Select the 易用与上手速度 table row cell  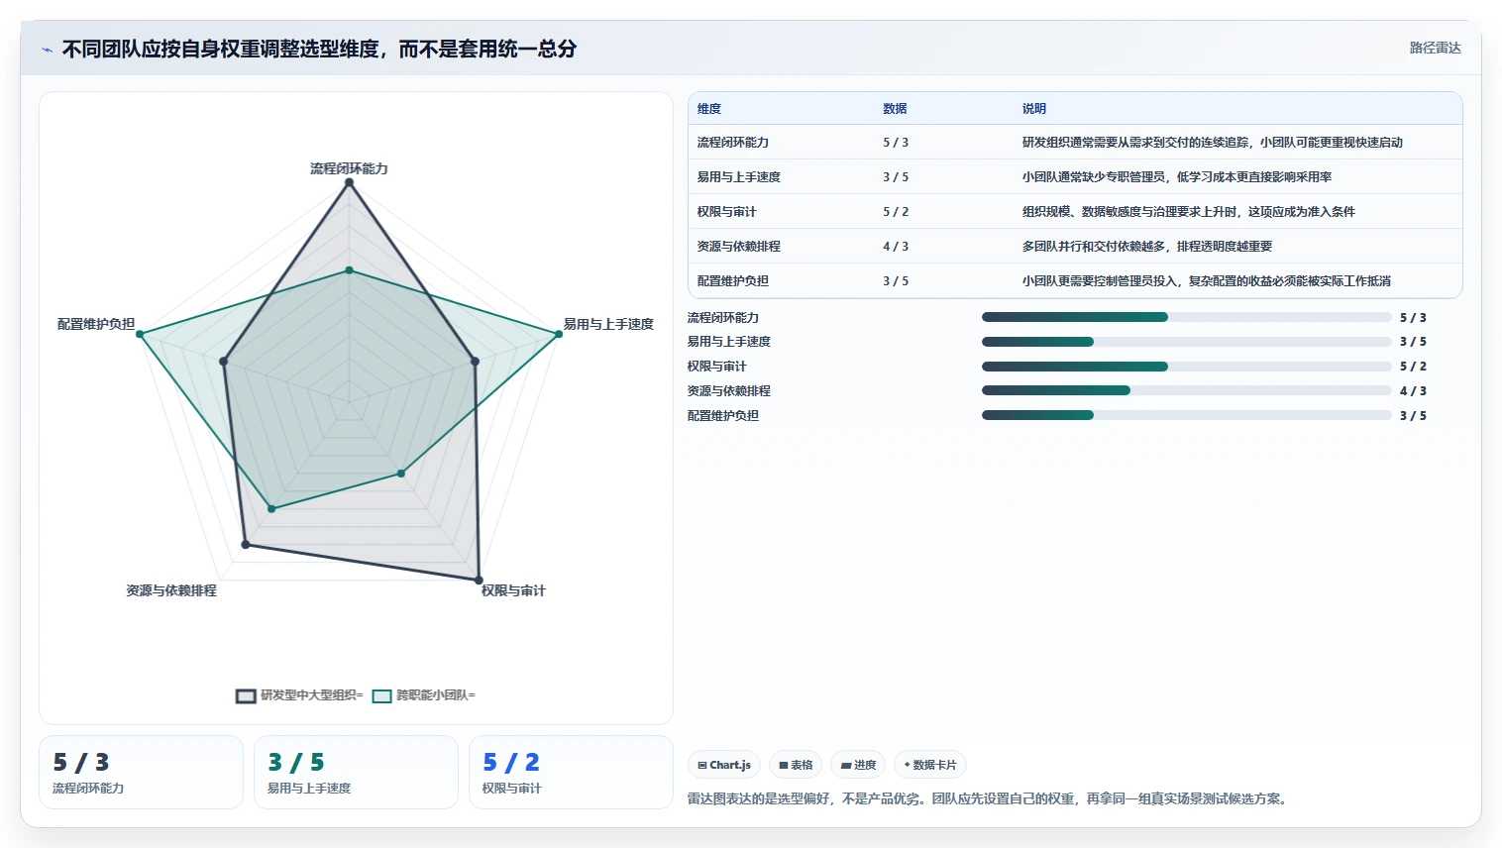738,177
